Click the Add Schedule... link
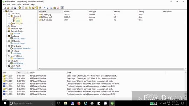This screenshot has width=189, height=106. [x=19, y=63]
